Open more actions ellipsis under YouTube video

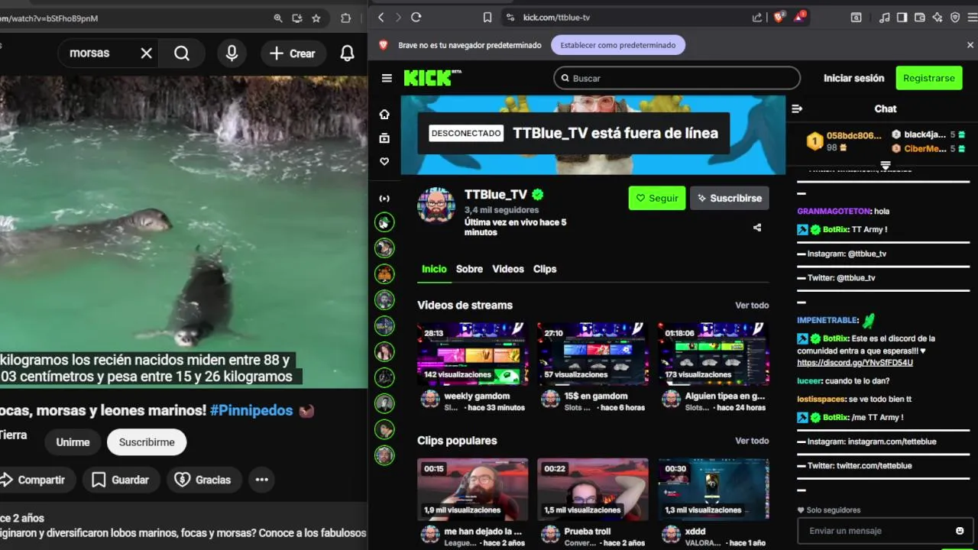(262, 480)
